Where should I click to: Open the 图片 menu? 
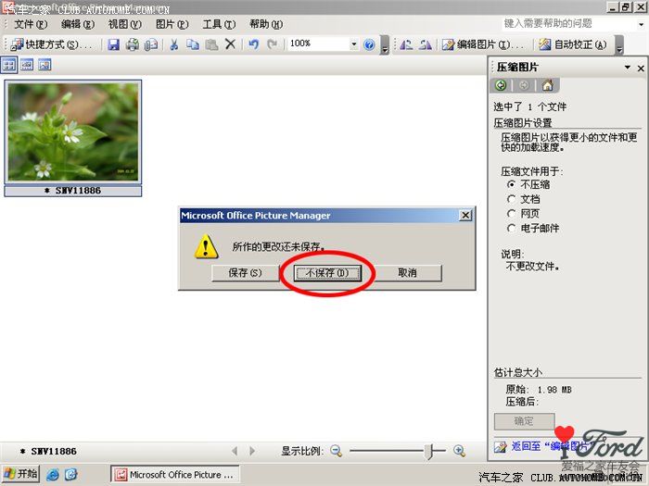(172, 24)
